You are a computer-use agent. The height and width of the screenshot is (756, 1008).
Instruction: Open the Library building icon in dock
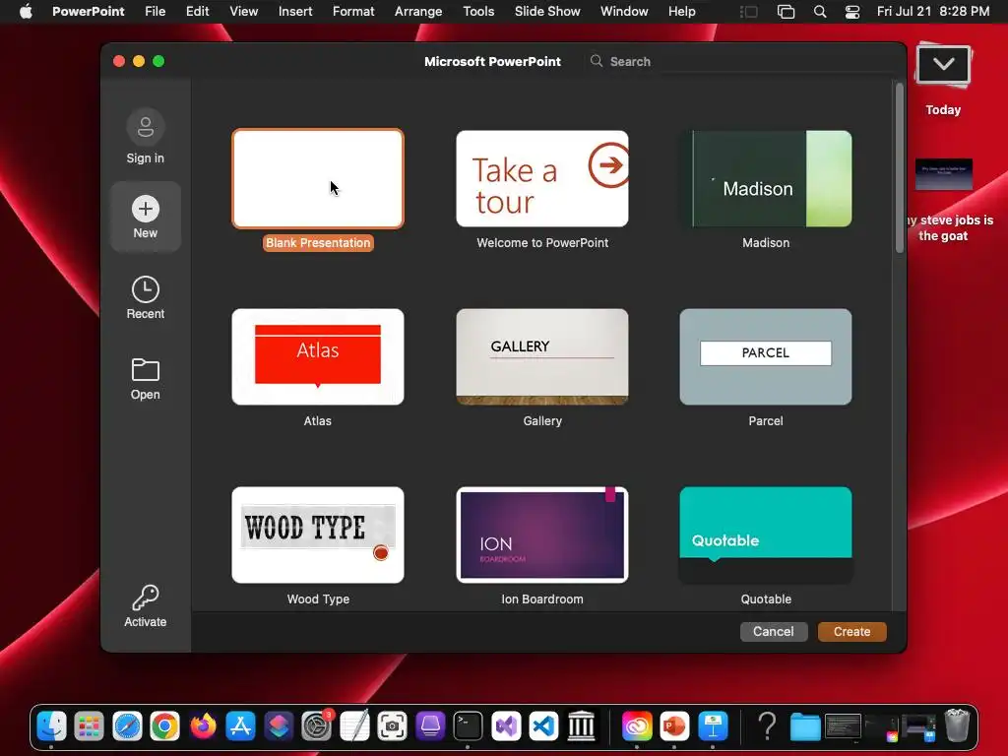click(x=581, y=726)
